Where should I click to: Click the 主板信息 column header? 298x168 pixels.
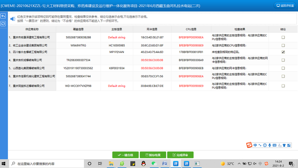[x=117, y=29]
